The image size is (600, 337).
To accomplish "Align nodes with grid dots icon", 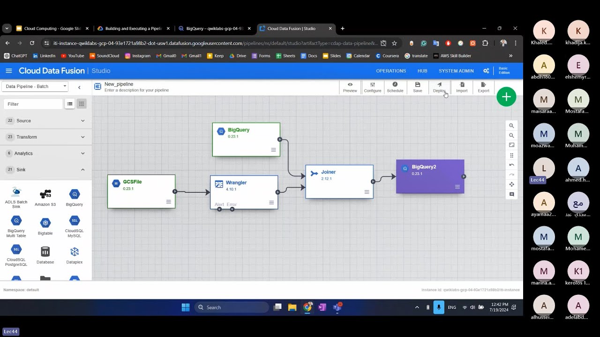I will click(511, 155).
